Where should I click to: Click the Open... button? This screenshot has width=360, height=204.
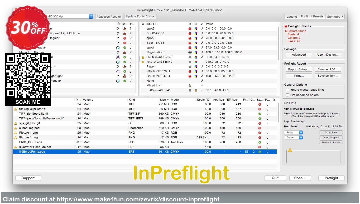(300, 178)
